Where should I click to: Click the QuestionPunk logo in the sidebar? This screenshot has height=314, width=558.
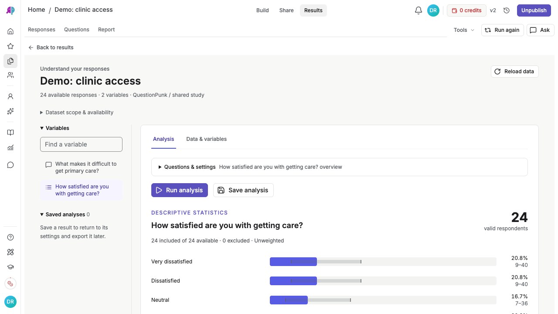click(10, 10)
